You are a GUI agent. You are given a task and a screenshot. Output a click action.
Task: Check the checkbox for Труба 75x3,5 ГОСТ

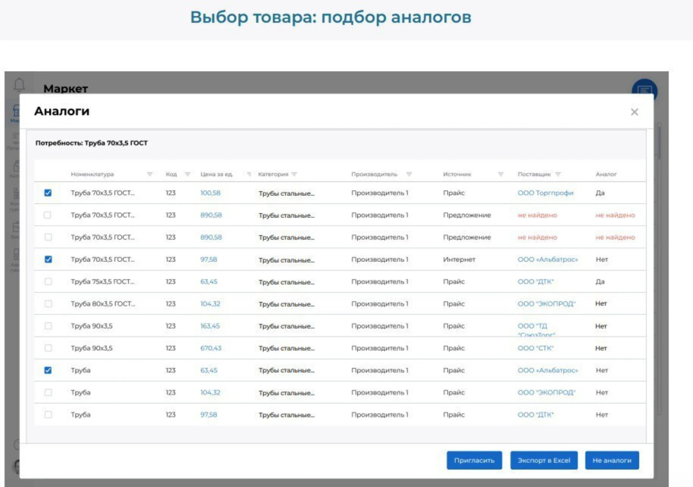pos(48,281)
